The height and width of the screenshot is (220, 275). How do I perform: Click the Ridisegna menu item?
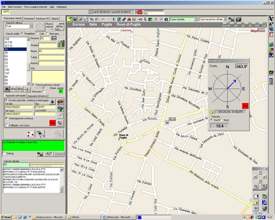pyautogui.click(x=62, y=7)
